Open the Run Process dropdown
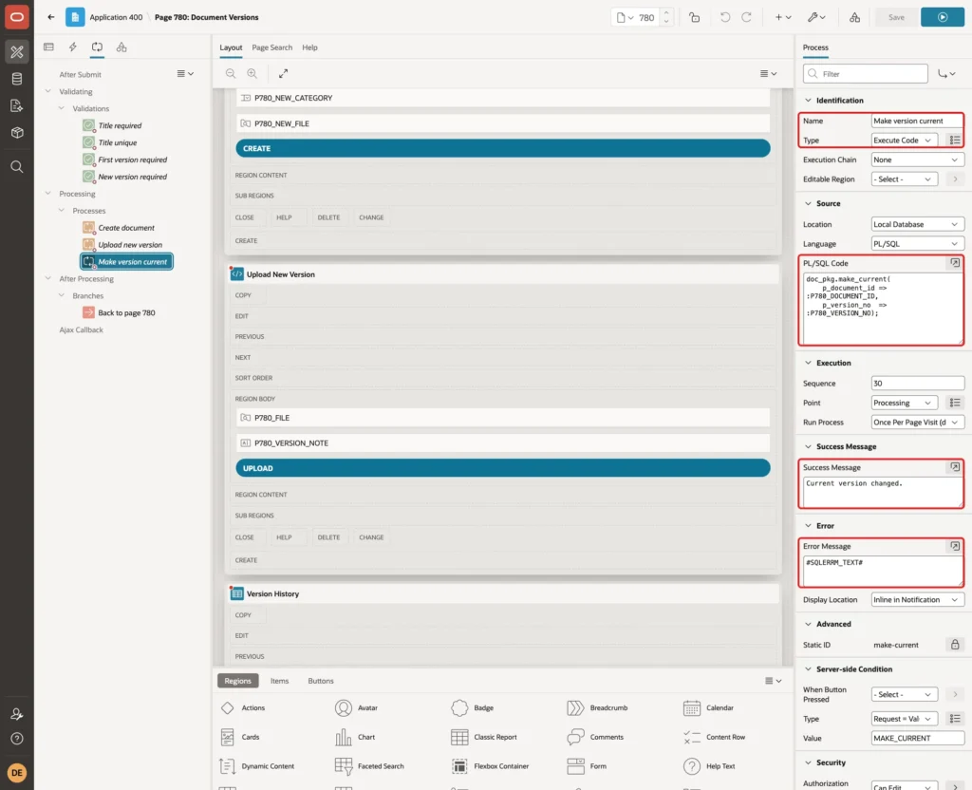The image size is (972, 790). click(x=918, y=423)
